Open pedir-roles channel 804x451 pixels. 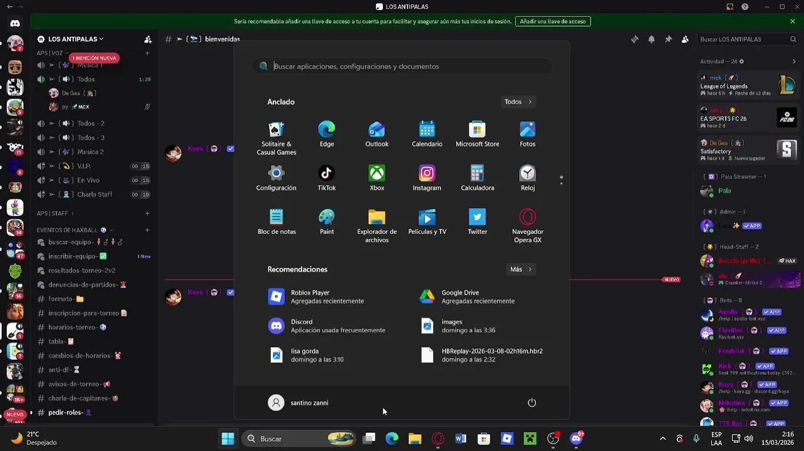[93, 412]
